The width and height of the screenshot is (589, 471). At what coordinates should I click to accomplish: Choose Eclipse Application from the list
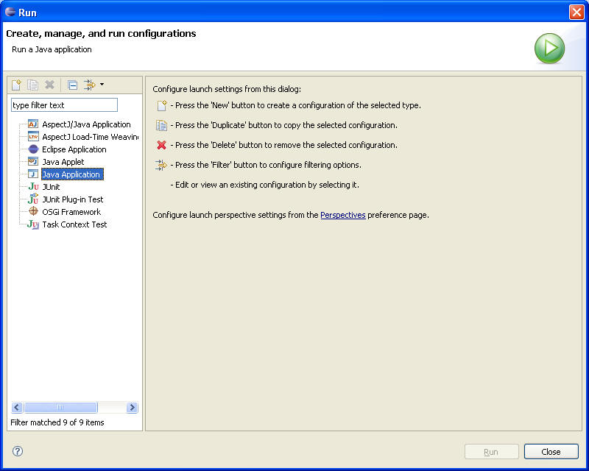pyautogui.click(x=74, y=149)
